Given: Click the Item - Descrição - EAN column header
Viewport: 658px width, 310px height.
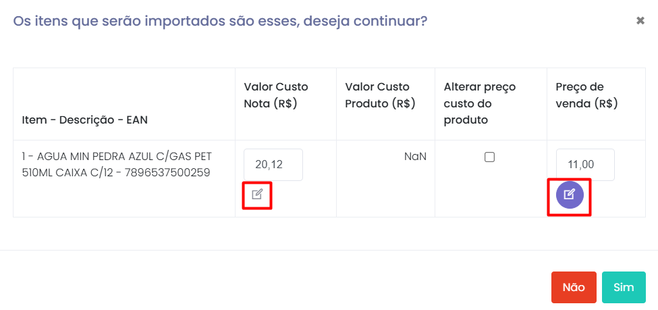Looking at the screenshot, I should (x=85, y=120).
